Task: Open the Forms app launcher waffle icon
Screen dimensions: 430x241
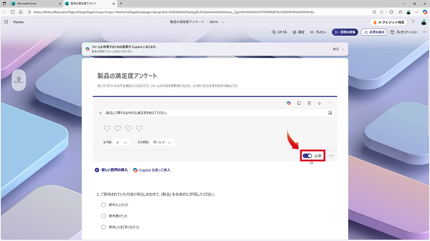Action: (6, 22)
